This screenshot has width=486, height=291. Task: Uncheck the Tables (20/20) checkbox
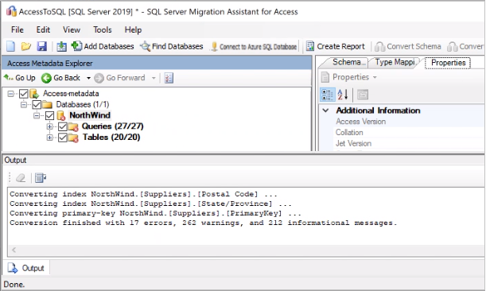[63, 138]
